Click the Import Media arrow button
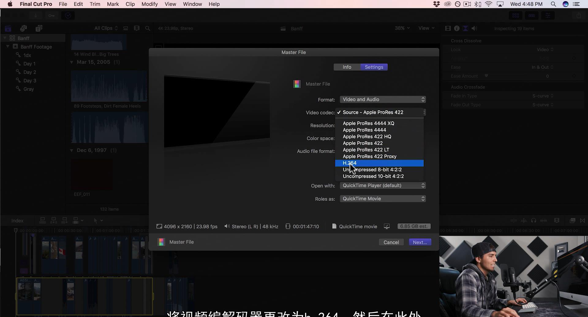588x317 pixels. tap(36, 15)
